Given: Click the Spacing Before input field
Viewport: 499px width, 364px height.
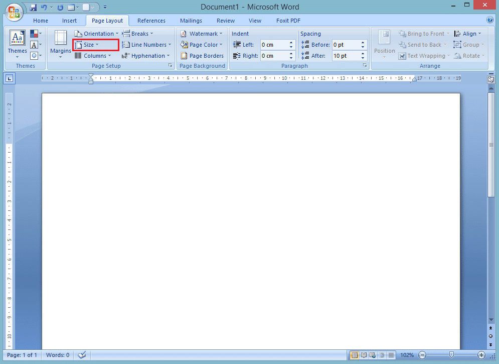Looking at the screenshot, I should point(346,45).
